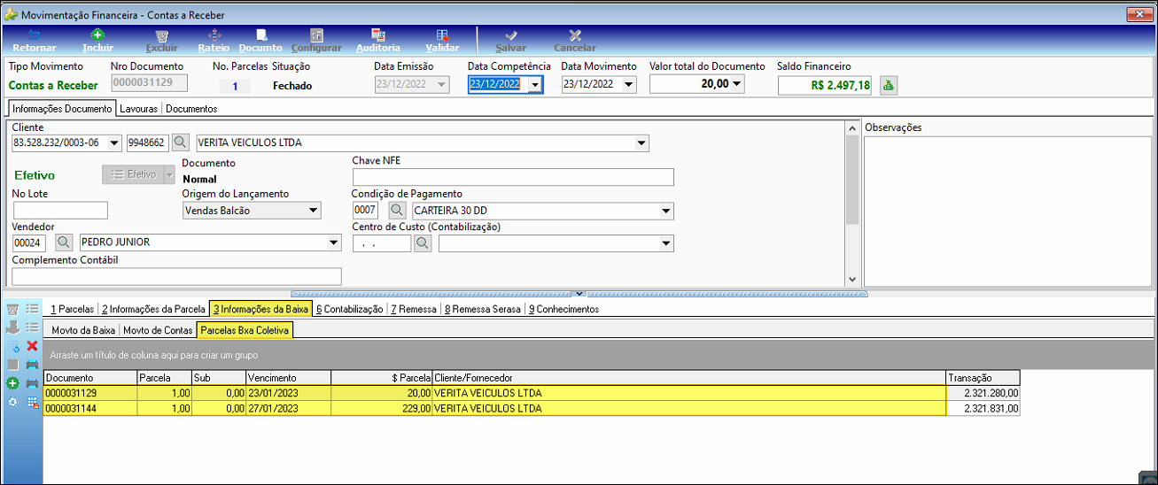Open the Documto toolbar tool
1158x485 pixels.
tap(260, 41)
